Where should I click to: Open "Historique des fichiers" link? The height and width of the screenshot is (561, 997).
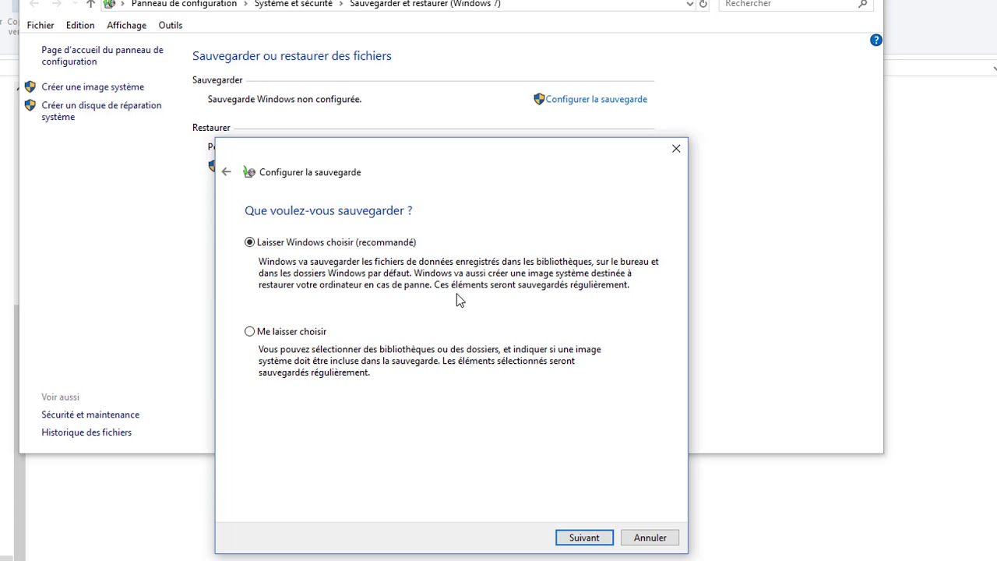pos(86,432)
